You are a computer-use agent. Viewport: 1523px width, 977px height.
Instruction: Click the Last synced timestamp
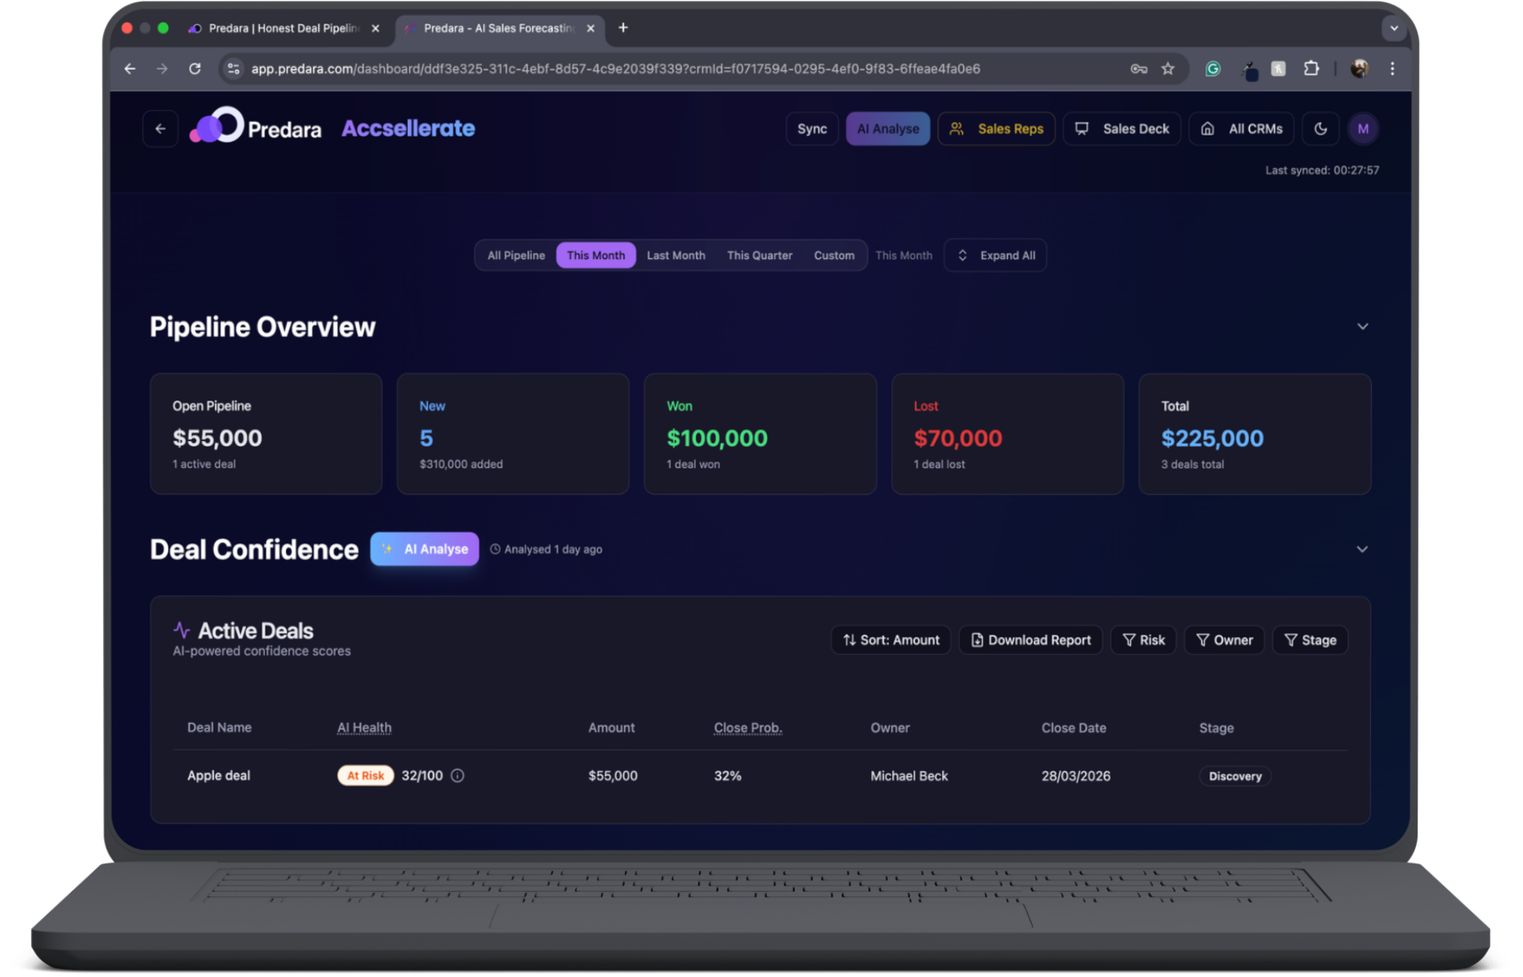[1322, 170]
